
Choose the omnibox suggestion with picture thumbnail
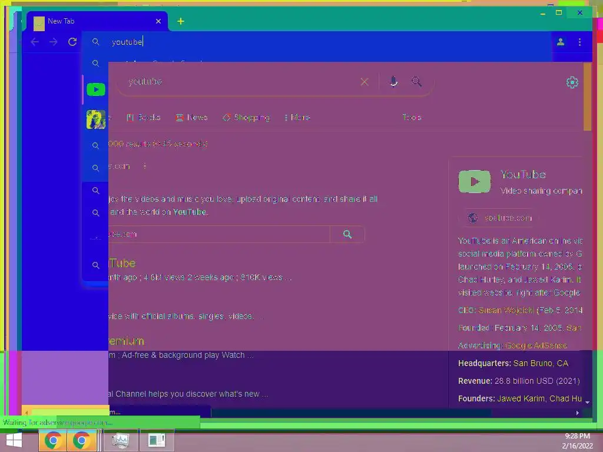pyautogui.click(x=96, y=119)
